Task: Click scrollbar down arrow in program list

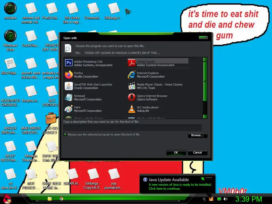Action: point(205,116)
